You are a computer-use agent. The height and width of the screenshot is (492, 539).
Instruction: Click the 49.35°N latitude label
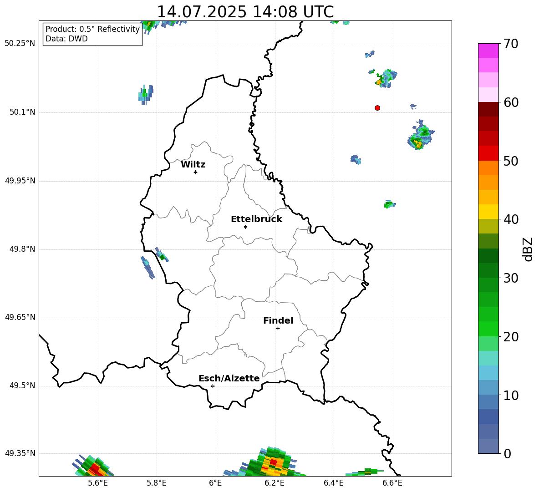[x=20, y=453]
